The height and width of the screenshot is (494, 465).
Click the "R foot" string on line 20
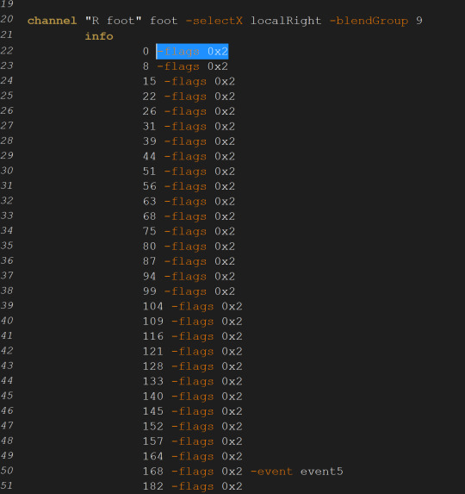114,21
